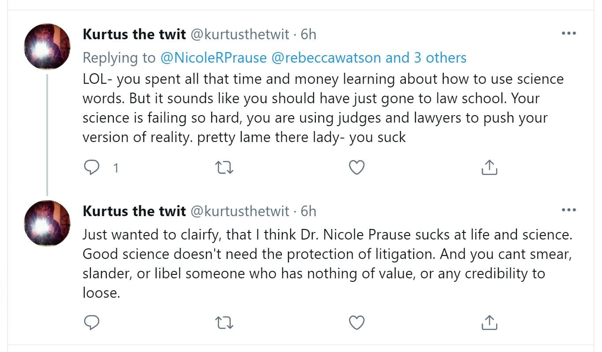The image size is (602, 352).
Task: Retweet the first tweet about law school
Action: pyautogui.click(x=224, y=168)
